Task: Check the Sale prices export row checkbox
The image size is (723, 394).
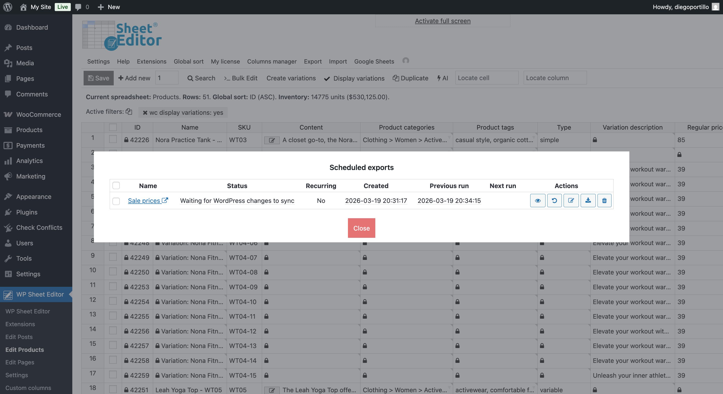Action: click(x=116, y=201)
